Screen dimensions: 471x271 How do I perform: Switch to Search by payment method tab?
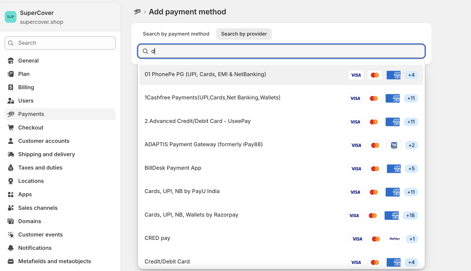pos(176,34)
